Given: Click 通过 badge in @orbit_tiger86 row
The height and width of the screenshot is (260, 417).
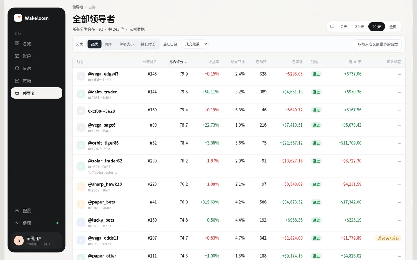Looking at the screenshot, I should [x=316, y=143].
